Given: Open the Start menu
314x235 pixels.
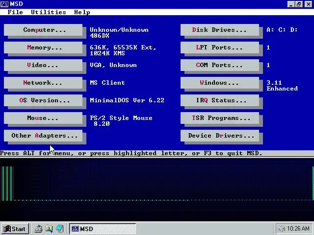Looking at the screenshot, I should 15,229.
